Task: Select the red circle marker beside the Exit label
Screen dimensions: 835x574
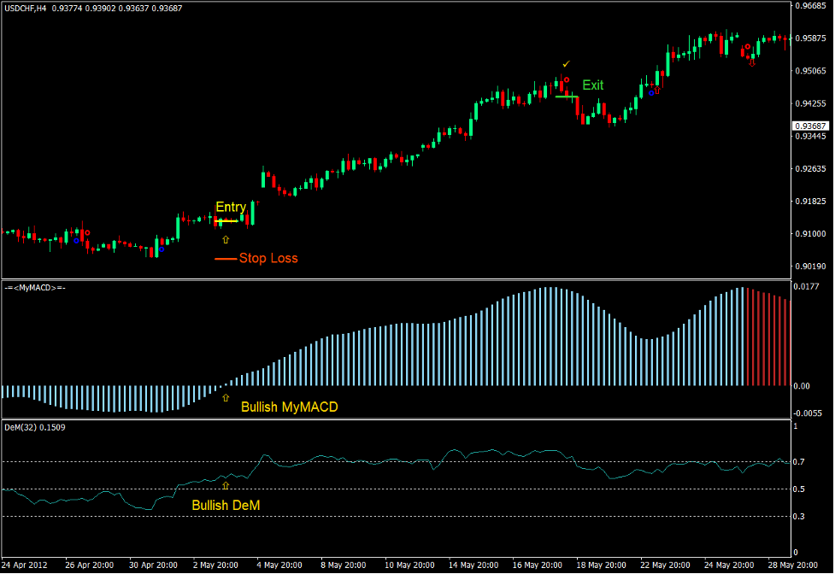Action: click(x=566, y=80)
